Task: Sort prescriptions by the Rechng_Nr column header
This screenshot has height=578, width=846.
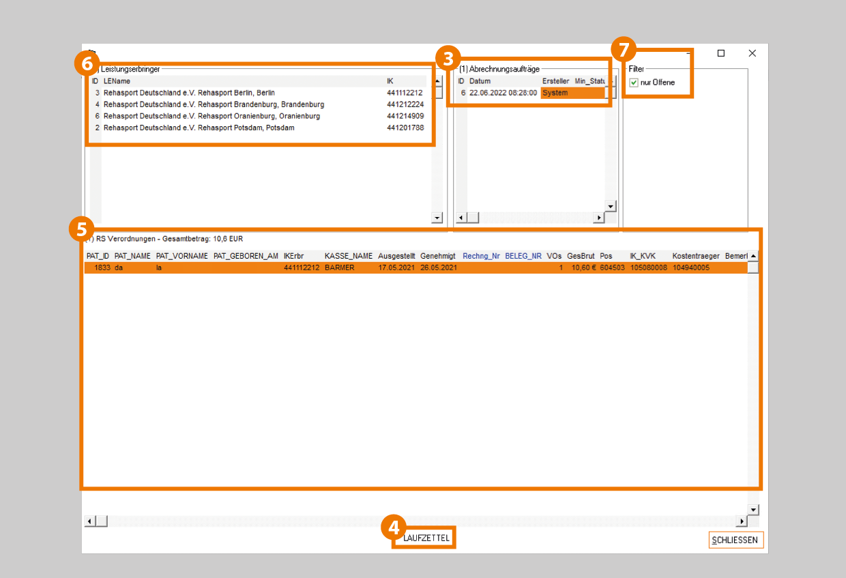Action: point(481,256)
